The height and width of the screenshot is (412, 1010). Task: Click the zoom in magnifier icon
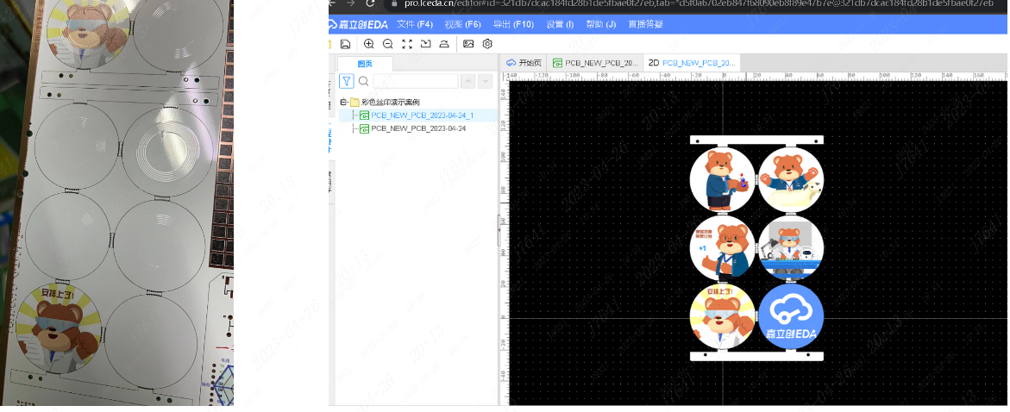pos(369,44)
